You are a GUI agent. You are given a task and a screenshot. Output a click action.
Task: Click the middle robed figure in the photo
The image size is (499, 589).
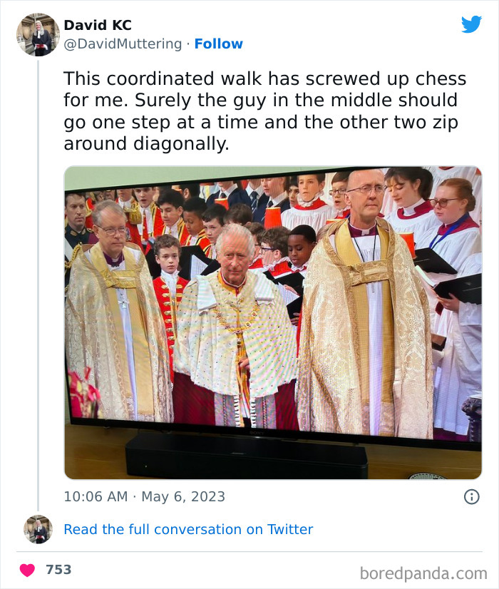pos(234,328)
